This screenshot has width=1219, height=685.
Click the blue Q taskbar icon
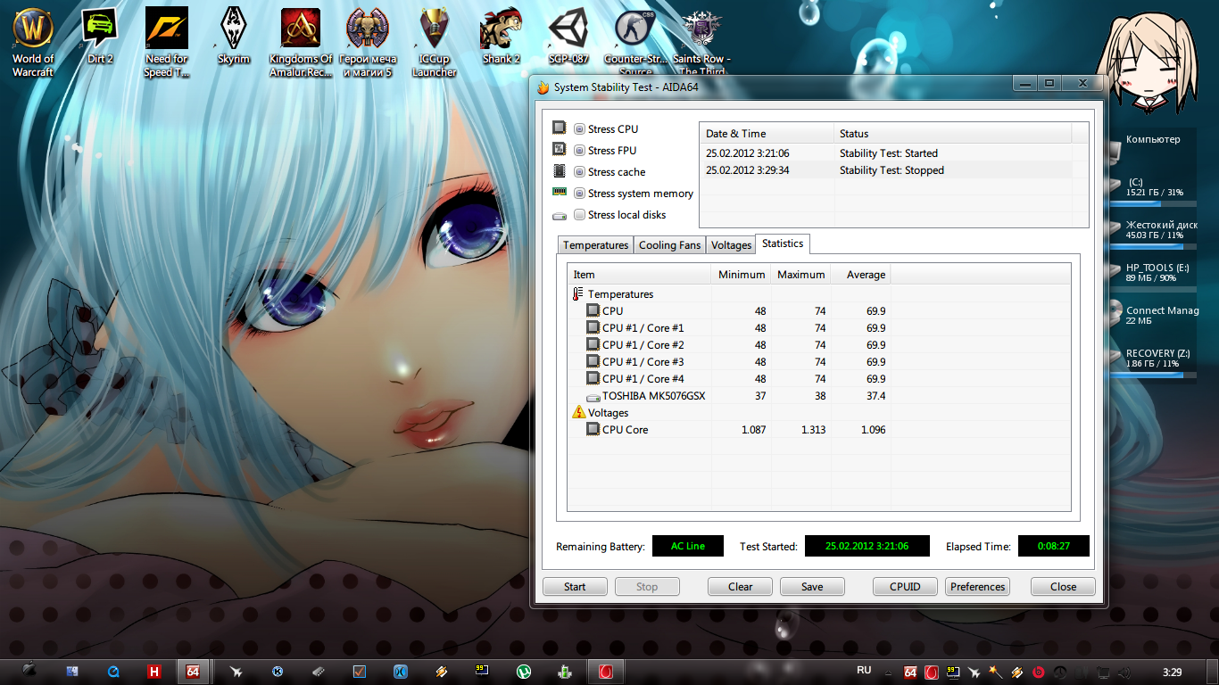[114, 672]
